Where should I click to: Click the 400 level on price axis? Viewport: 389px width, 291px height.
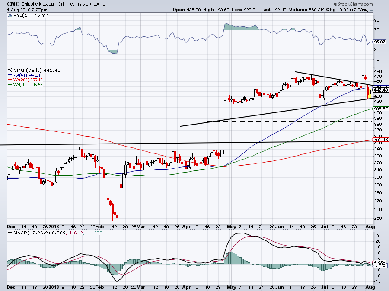pos(378,112)
